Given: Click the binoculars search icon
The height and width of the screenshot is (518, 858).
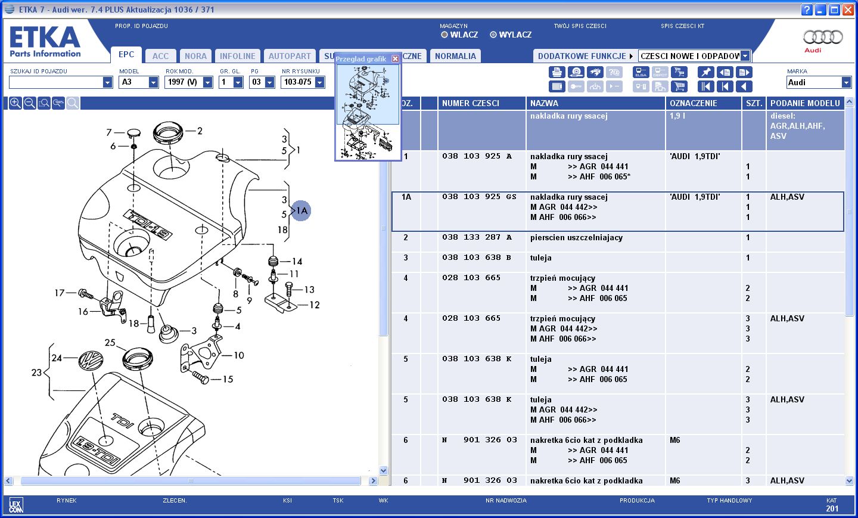Looking at the screenshot, I should (595, 72).
